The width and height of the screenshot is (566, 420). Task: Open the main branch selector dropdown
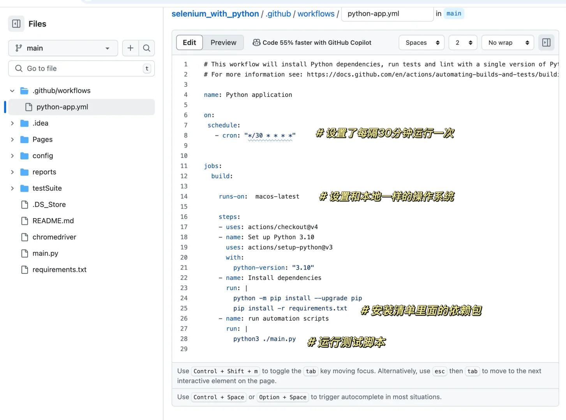pos(63,48)
